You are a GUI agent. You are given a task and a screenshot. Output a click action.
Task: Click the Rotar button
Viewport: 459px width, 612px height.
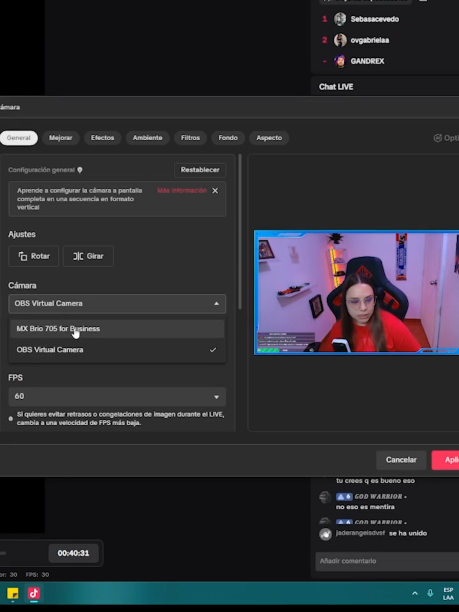point(34,256)
